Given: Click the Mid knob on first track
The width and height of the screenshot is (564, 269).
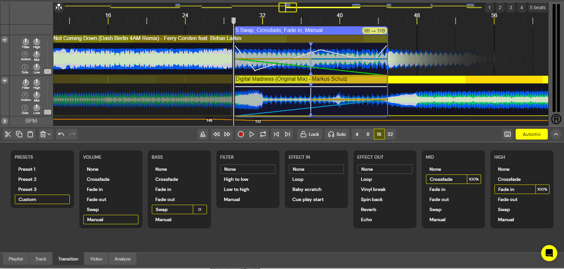Looking at the screenshot, I should (x=36, y=54).
